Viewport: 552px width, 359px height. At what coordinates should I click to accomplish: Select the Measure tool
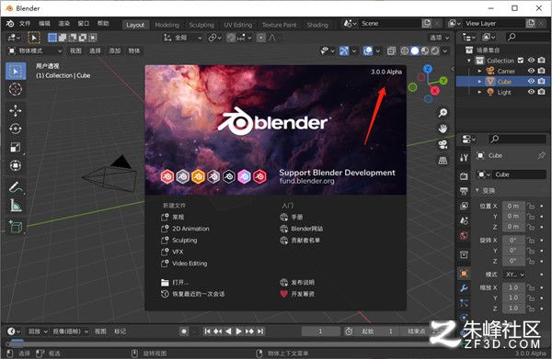pos(15,206)
